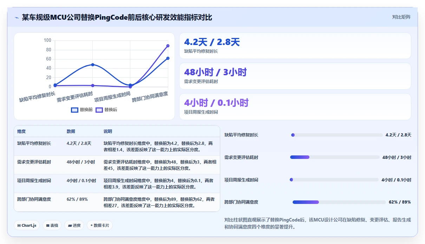Click the 需求变更评估耗时 progress bar
The image size is (425, 244).
point(335,157)
